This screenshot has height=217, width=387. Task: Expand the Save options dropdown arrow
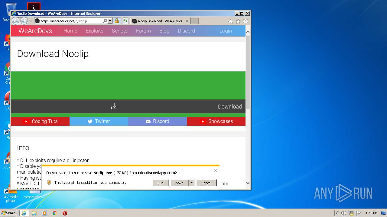[x=191, y=183]
